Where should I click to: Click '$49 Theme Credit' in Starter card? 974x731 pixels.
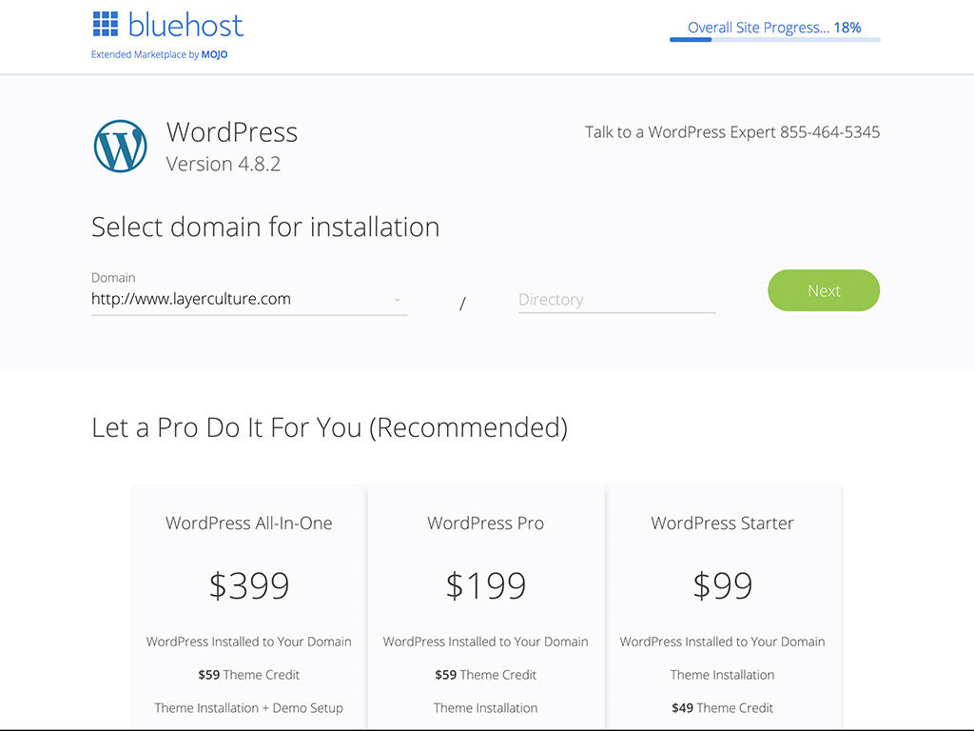click(x=723, y=707)
